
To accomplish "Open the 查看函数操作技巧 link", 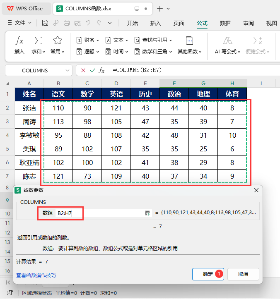I will tap(36, 275).
